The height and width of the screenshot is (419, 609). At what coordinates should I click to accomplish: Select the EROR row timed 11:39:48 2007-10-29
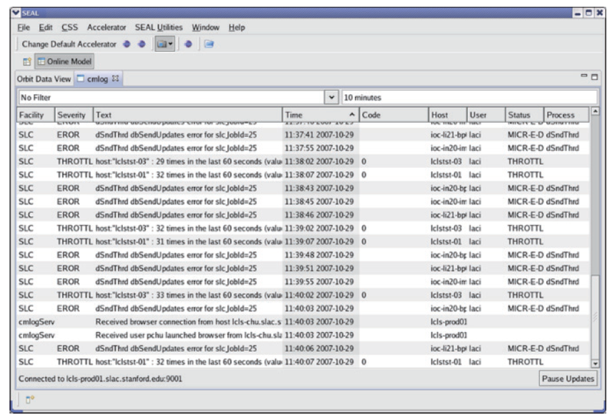303,255
